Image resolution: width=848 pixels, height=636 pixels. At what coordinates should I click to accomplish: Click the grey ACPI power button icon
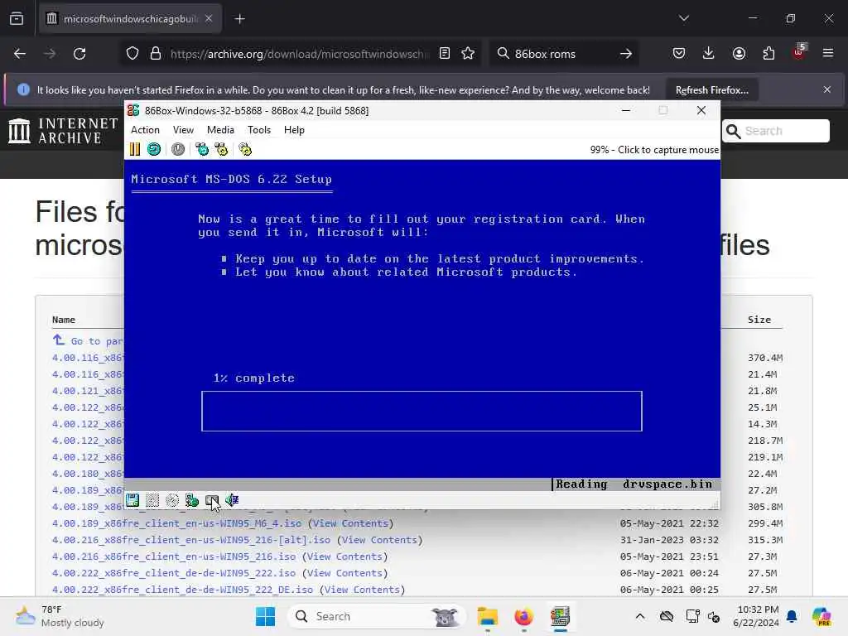click(178, 149)
